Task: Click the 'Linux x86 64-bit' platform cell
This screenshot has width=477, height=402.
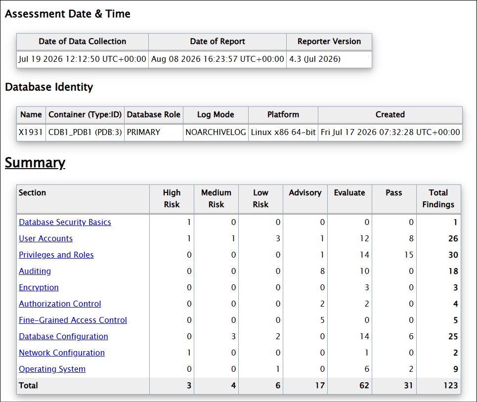Action: point(283,133)
